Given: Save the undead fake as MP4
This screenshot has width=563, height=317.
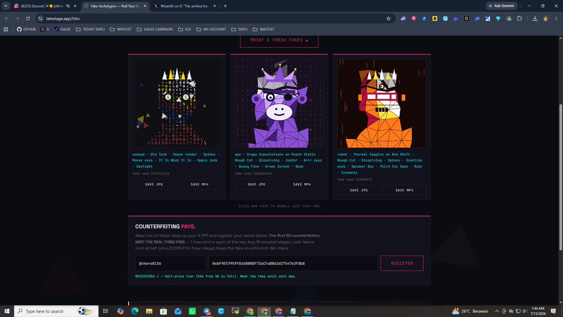Looking at the screenshot, I should (199, 184).
